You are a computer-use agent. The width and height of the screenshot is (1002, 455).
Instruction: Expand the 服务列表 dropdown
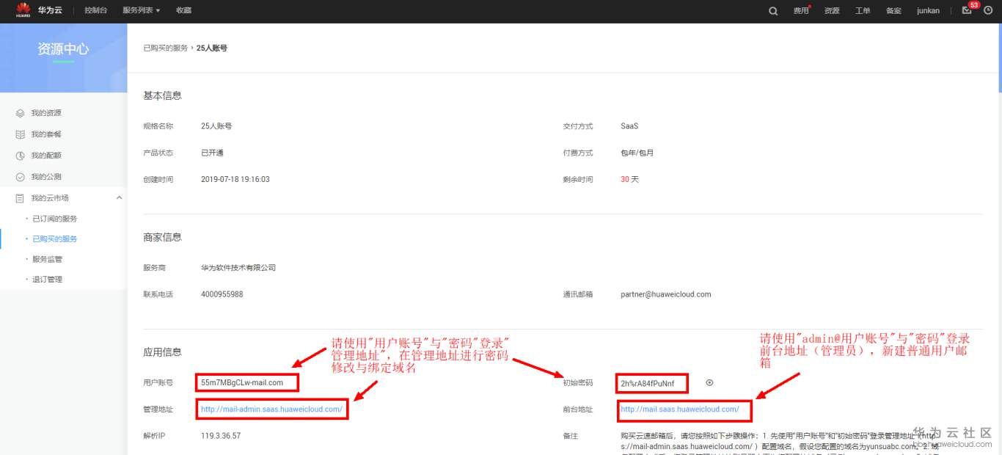click(142, 11)
